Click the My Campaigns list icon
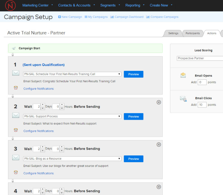223x195 pixels. (86, 17)
